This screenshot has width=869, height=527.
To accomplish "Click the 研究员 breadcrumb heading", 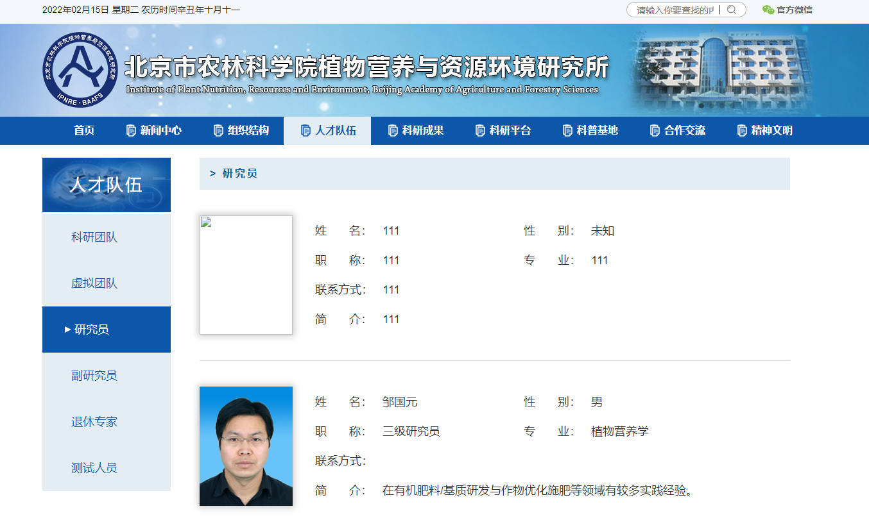I will pyautogui.click(x=240, y=174).
